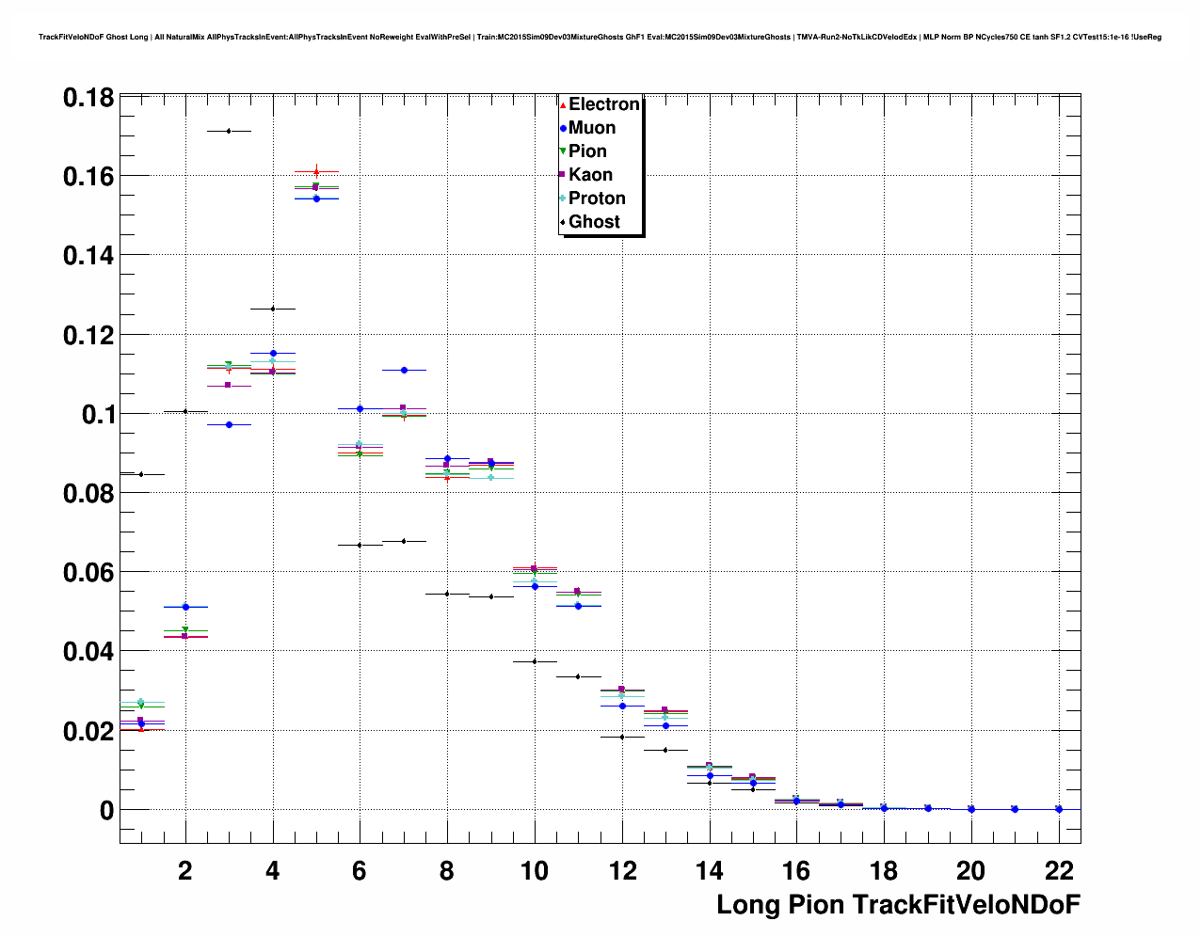
Task: Click the green Pion triangle marker in legend
Action: 563,151
